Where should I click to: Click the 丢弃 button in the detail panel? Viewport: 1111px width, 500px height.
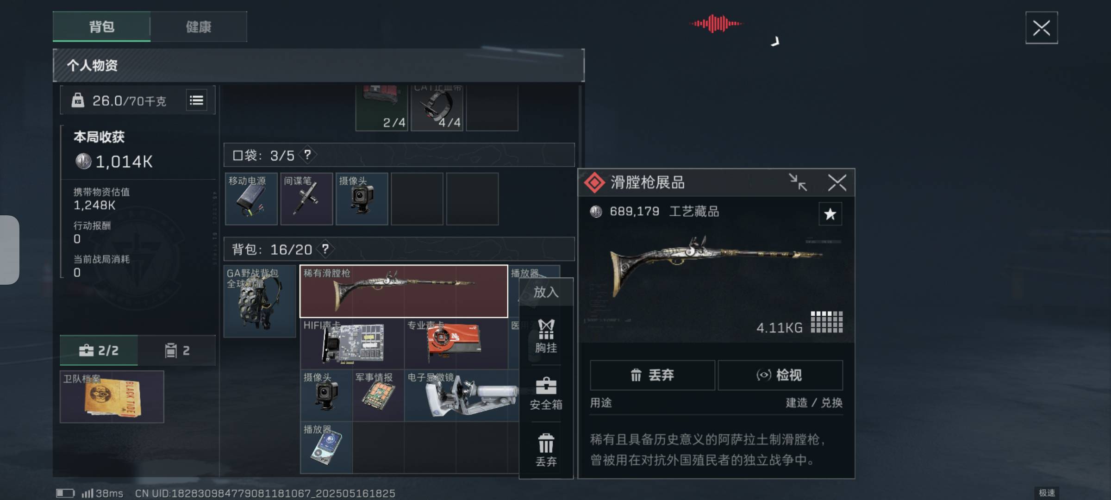click(652, 375)
